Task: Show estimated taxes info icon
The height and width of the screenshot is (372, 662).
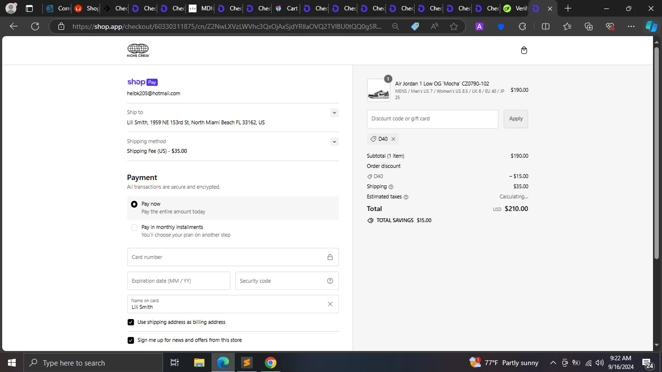Action: point(406,197)
